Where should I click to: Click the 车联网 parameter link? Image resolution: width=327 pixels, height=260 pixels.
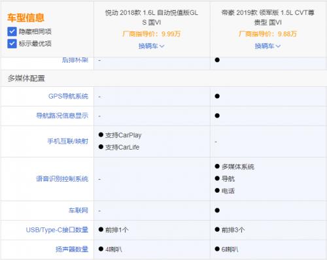78,210
